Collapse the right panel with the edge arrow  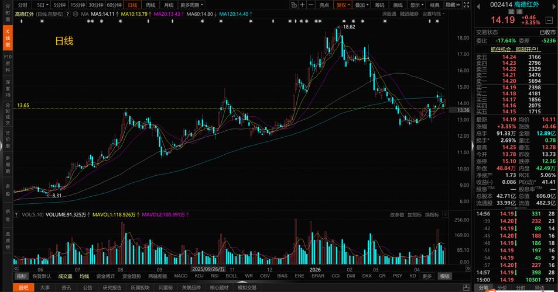[x=473, y=146]
